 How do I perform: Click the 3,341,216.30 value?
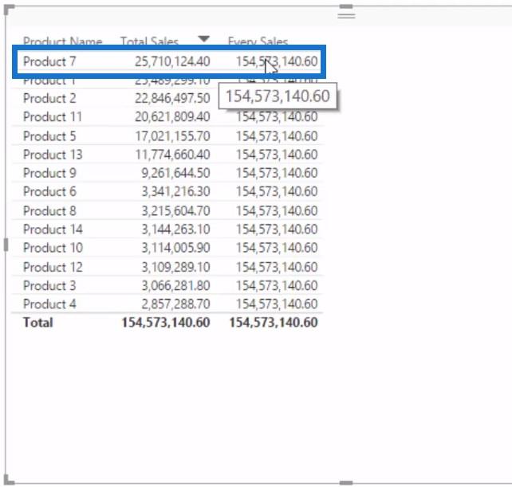click(175, 191)
